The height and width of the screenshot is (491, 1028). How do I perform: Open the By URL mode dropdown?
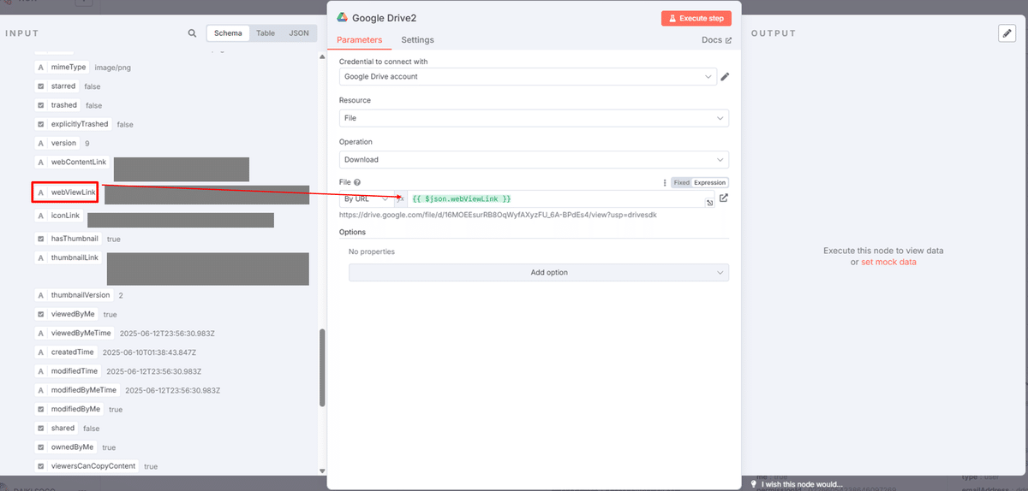coord(367,198)
